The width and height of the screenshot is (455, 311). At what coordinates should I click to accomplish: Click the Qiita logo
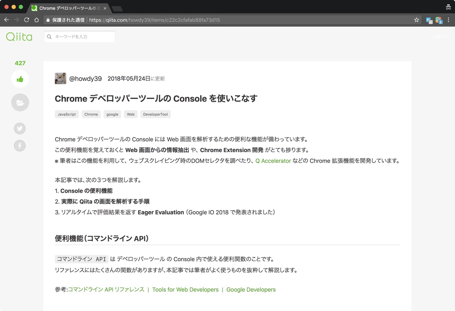(x=19, y=37)
